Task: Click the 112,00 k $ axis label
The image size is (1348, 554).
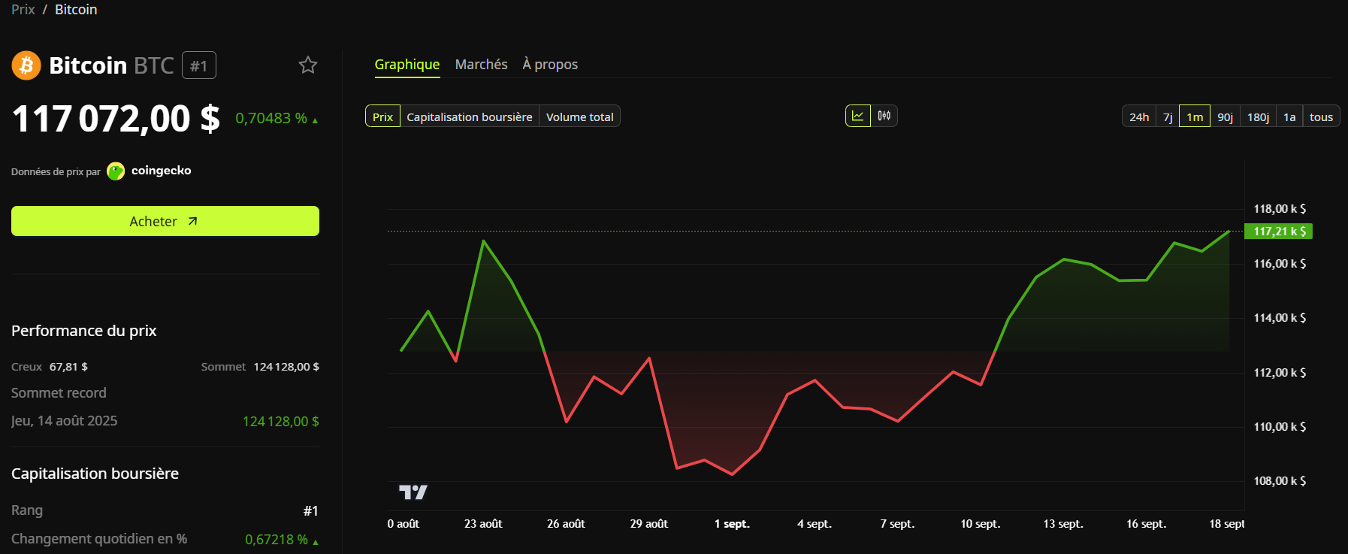Action: [1280, 373]
